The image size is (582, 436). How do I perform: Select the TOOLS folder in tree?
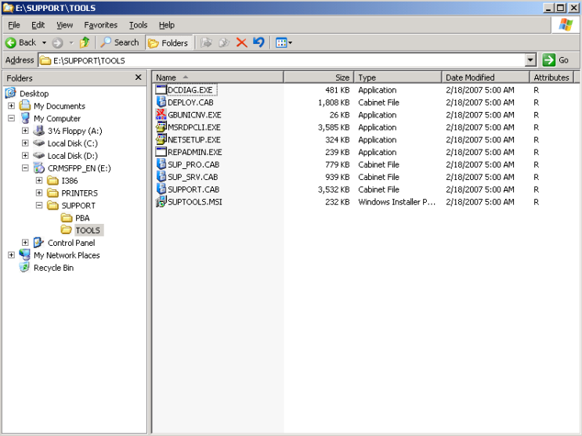coord(88,230)
